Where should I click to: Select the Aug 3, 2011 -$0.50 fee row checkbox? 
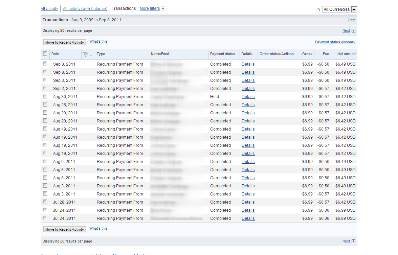click(x=45, y=185)
